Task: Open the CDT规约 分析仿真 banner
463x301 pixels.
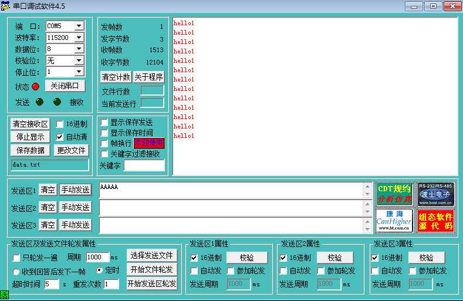Action: [x=394, y=194]
